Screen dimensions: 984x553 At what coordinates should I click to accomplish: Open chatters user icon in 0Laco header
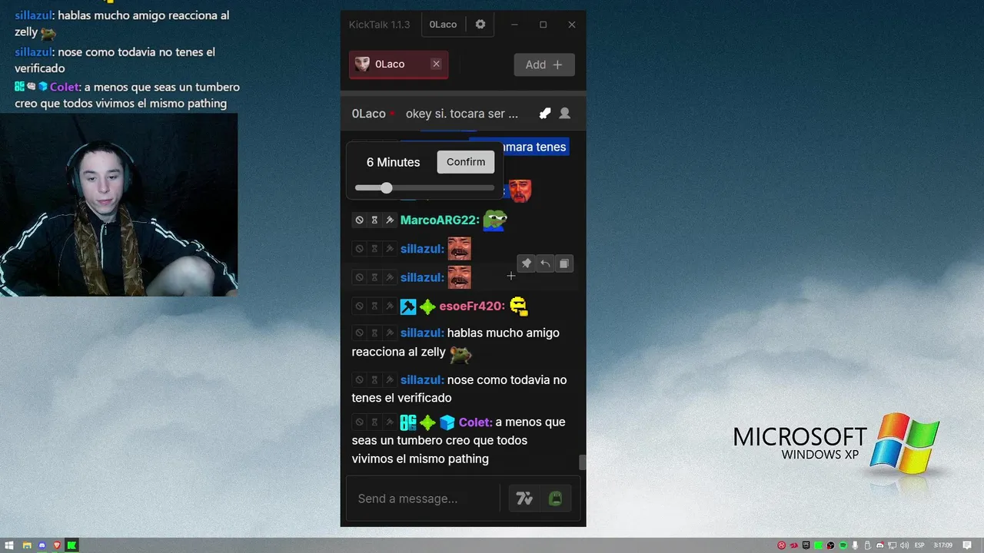point(565,114)
